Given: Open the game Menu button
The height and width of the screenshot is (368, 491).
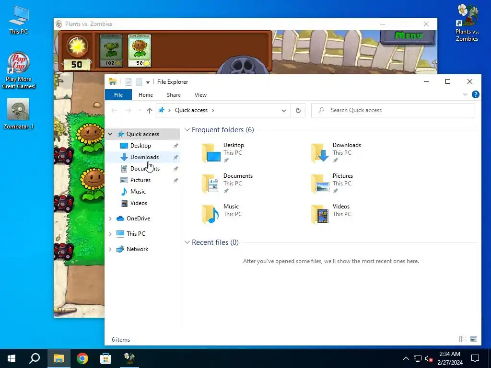Looking at the screenshot, I should [409, 36].
